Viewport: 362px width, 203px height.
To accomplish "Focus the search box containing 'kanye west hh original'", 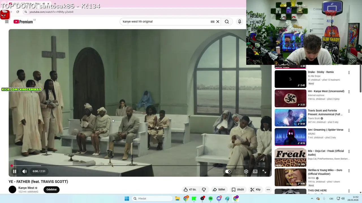I will [x=165, y=21].
